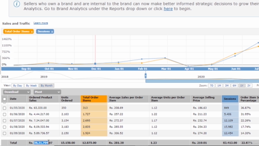Set the zoom to 1Y
Viewport: 259px width, 146px height.
[x=242, y=86]
